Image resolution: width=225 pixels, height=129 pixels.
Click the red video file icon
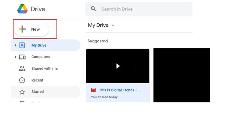pos(94,90)
